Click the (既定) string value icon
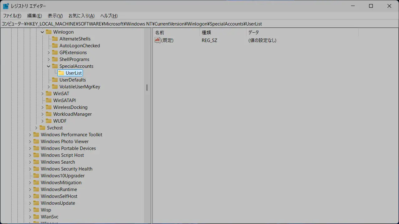Image resolution: width=399 pixels, height=224 pixels. (157, 40)
